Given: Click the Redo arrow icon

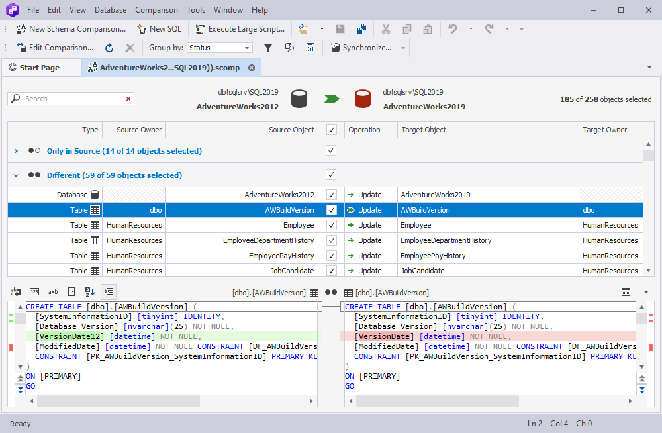Looking at the screenshot, I should click(489, 29).
